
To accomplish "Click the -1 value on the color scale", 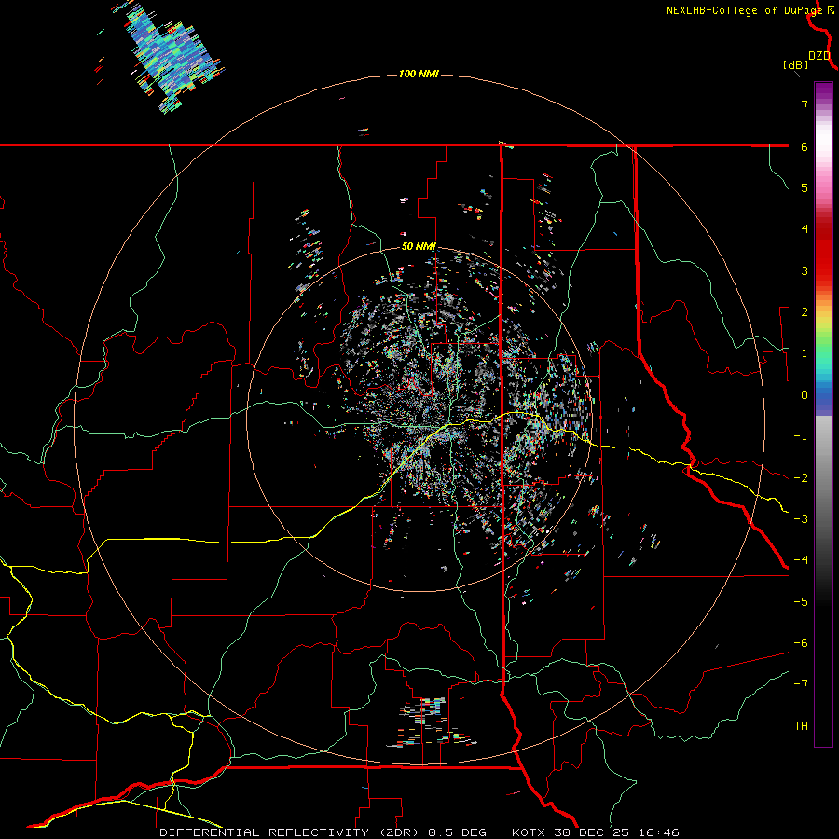I will click(x=801, y=436).
